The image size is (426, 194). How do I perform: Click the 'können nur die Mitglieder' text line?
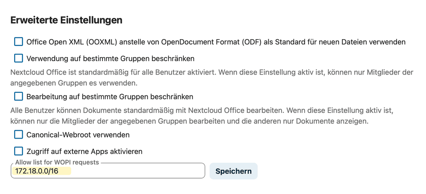pos(189,122)
